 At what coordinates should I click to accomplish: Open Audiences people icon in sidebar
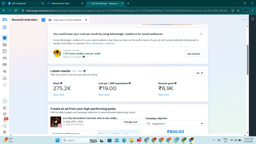click(x=4, y=58)
